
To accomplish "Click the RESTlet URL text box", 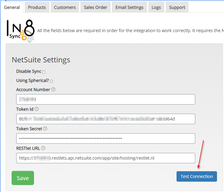I will (x=106, y=158).
